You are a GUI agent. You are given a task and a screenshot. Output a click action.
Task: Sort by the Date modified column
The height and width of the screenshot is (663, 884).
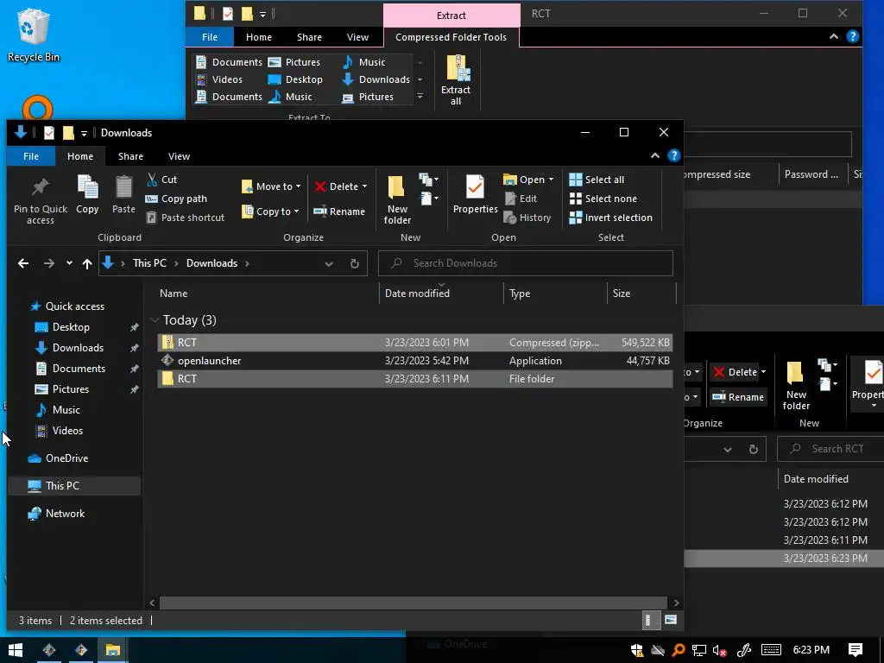click(441, 294)
